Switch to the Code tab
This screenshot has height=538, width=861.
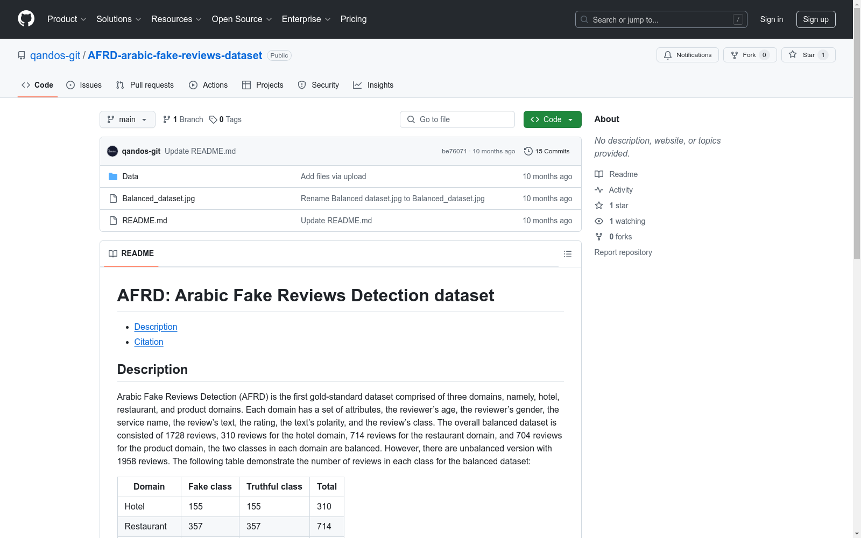(x=38, y=85)
